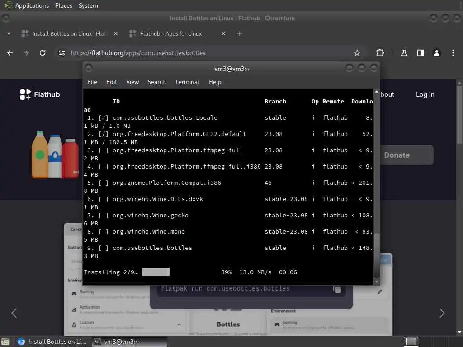Open the Chromium three-dot menu
463x347 pixels.
tap(453, 53)
